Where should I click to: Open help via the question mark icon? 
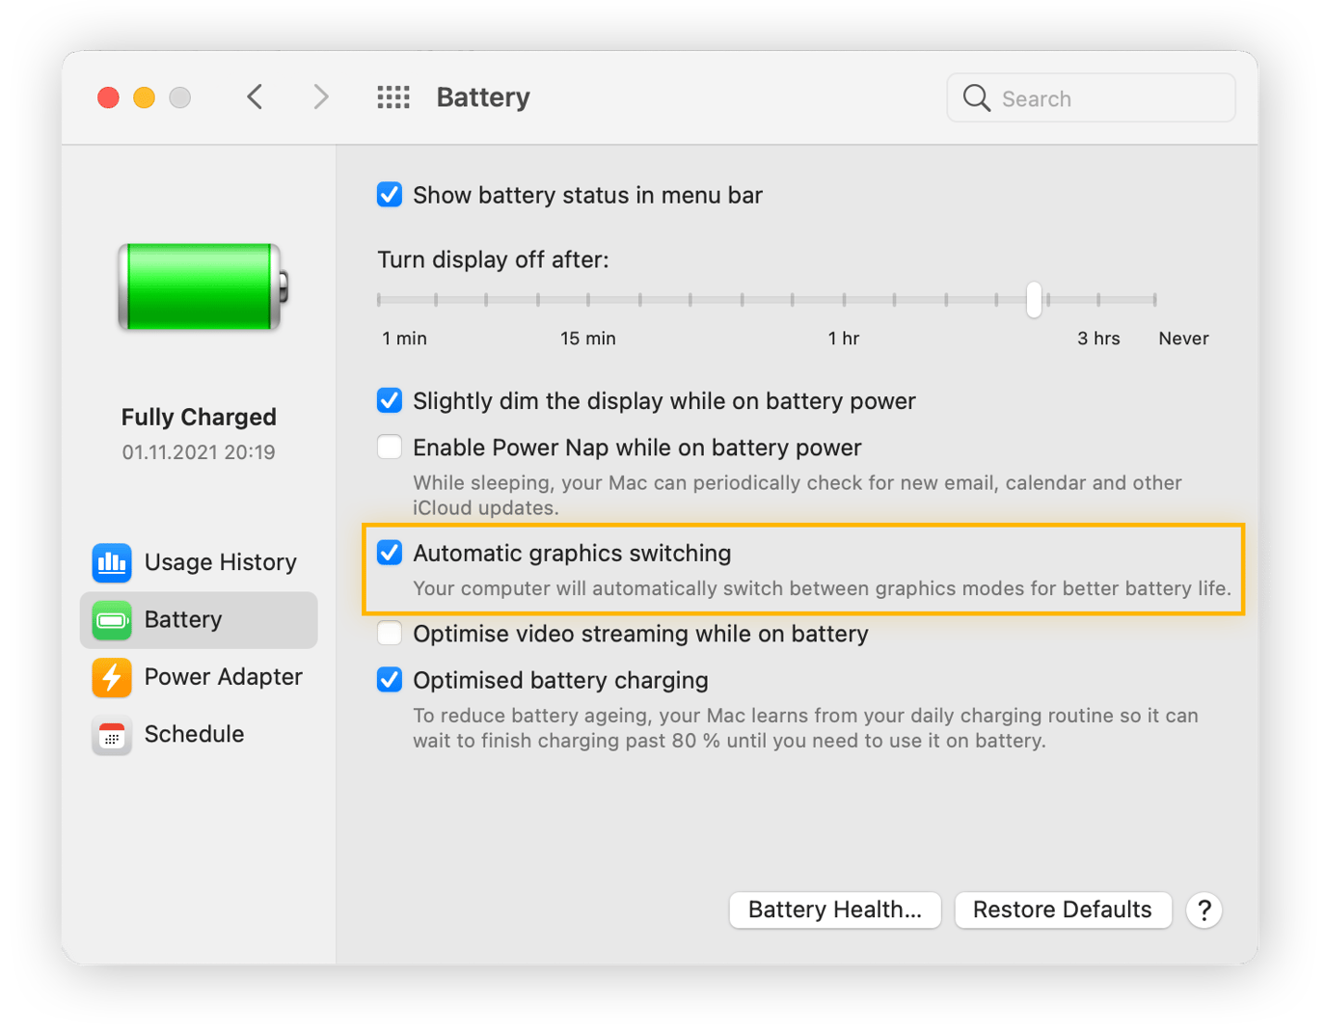[1204, 910]
